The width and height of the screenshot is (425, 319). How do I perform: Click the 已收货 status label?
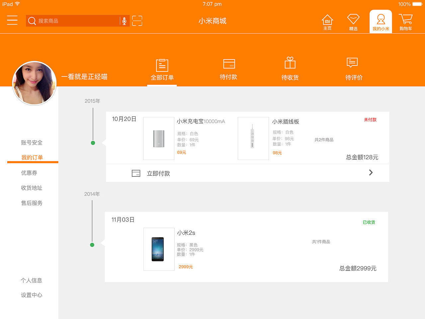click(369, 222)
